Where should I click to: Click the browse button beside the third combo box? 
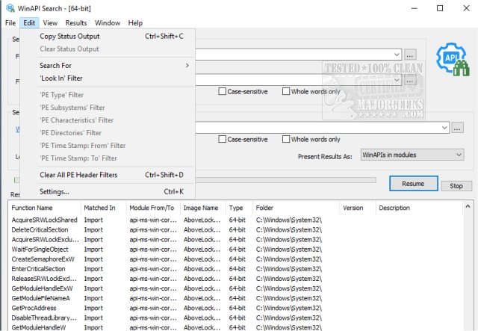tap(457, 128)
